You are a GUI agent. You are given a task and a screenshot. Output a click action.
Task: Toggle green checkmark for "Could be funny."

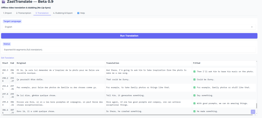(195, 80)
